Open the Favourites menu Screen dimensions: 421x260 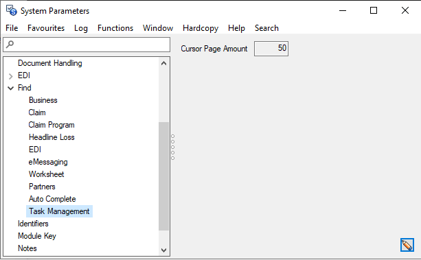point(46,28)
